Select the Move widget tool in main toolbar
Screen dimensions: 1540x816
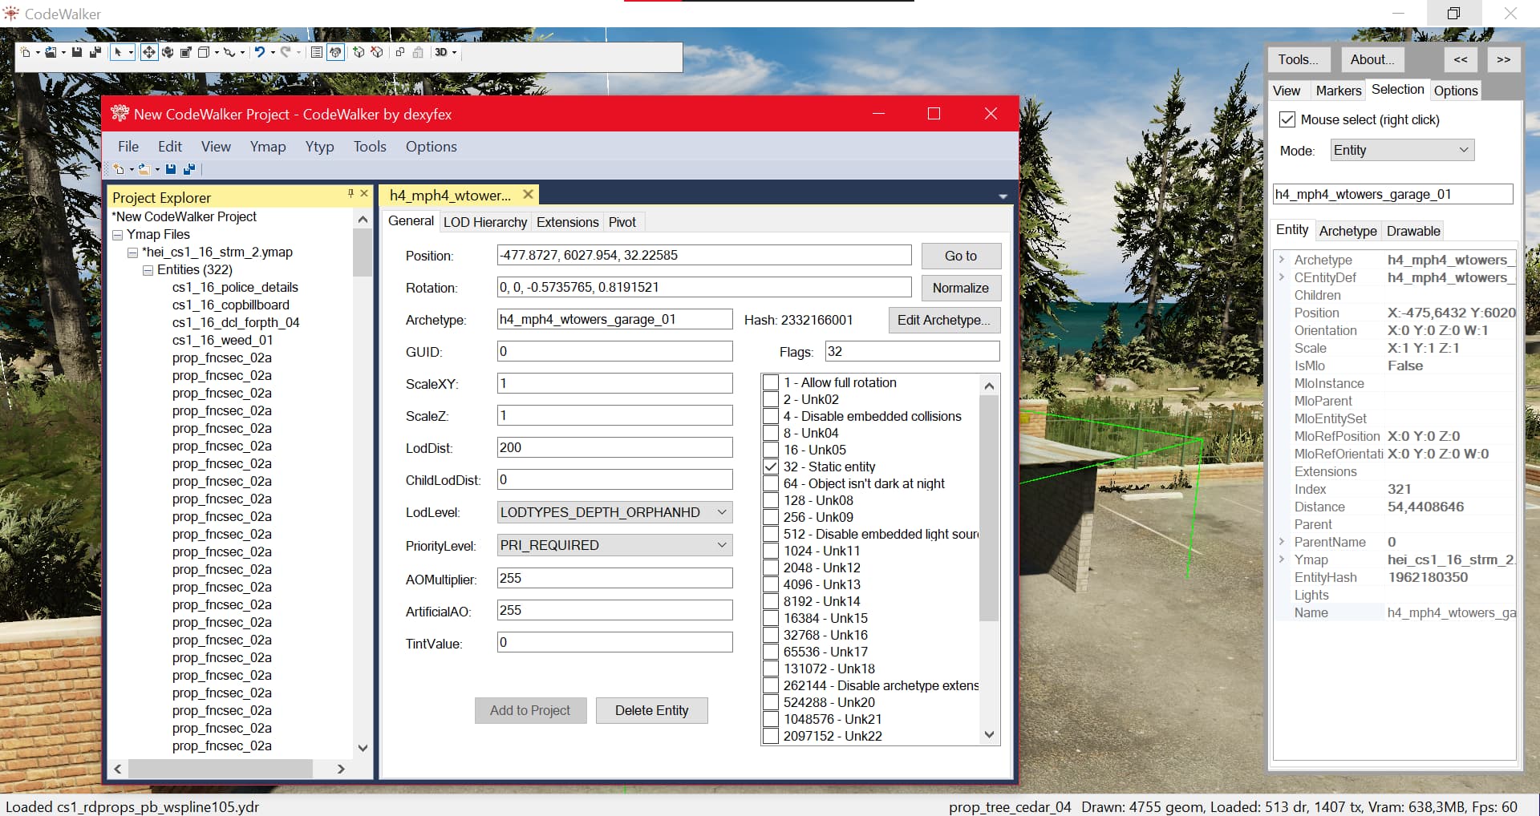[148, 53]
